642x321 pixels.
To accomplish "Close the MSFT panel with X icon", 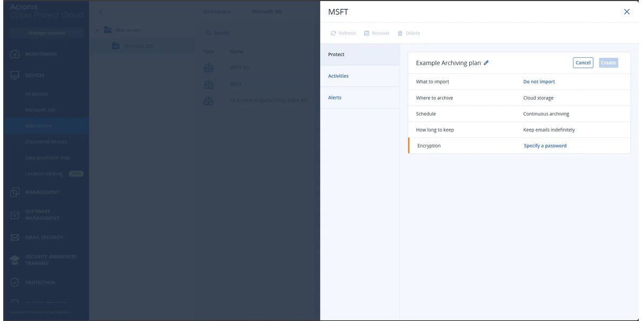I will coord(626,12).
